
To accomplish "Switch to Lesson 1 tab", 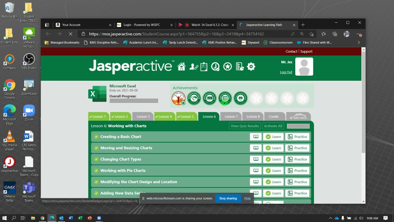I will (x=99, y=117).
